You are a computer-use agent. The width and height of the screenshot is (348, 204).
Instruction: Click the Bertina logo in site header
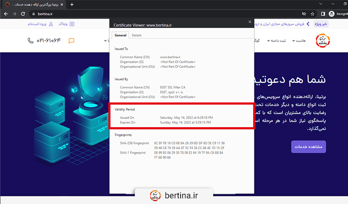323,40
